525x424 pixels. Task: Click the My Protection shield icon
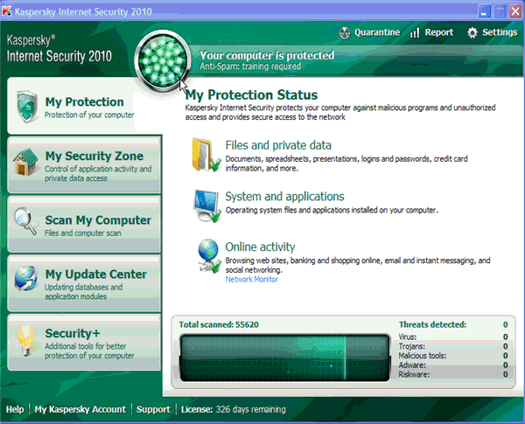coord(27,107)
